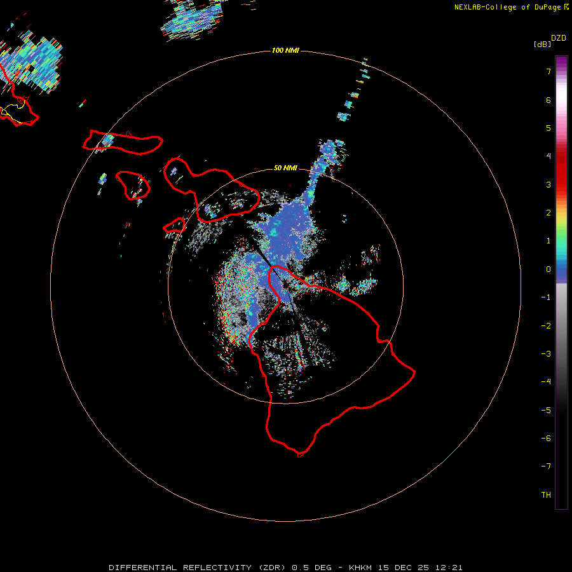
Task: Click the [dB] units label
Action: [543, 44]
